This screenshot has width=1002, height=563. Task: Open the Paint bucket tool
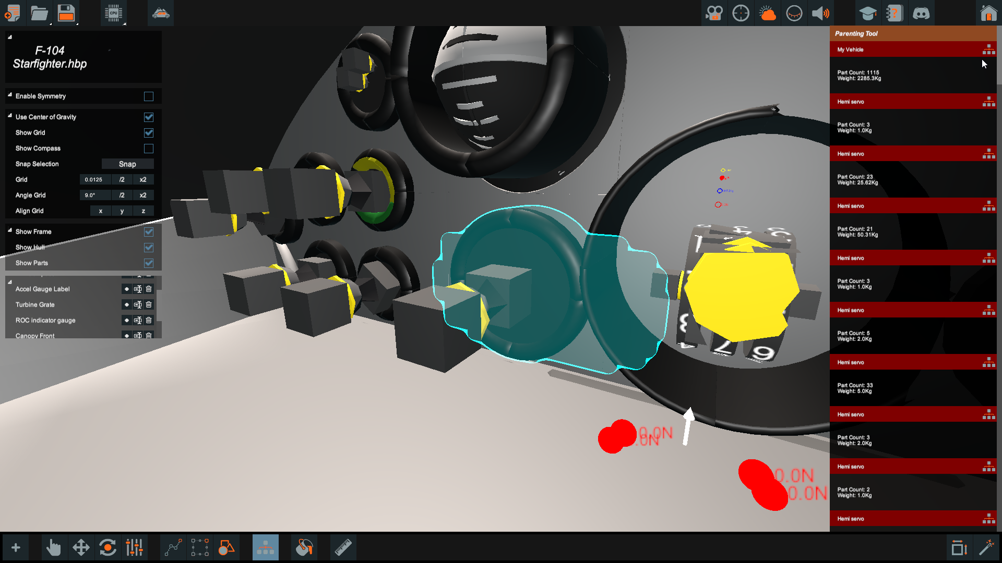[304, 548]
